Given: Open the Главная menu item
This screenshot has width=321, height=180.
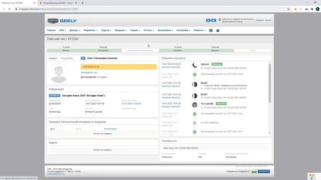Looking at the screenshot, I should coord(51,30).
